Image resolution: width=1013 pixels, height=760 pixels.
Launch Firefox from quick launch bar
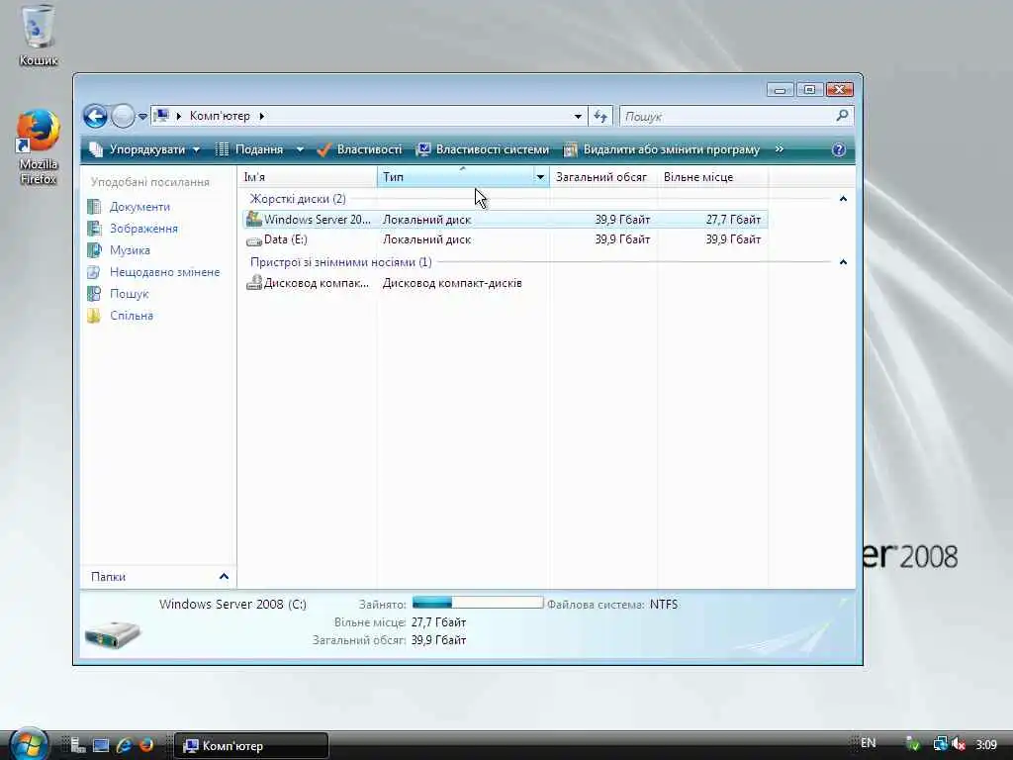pos(146,745)
